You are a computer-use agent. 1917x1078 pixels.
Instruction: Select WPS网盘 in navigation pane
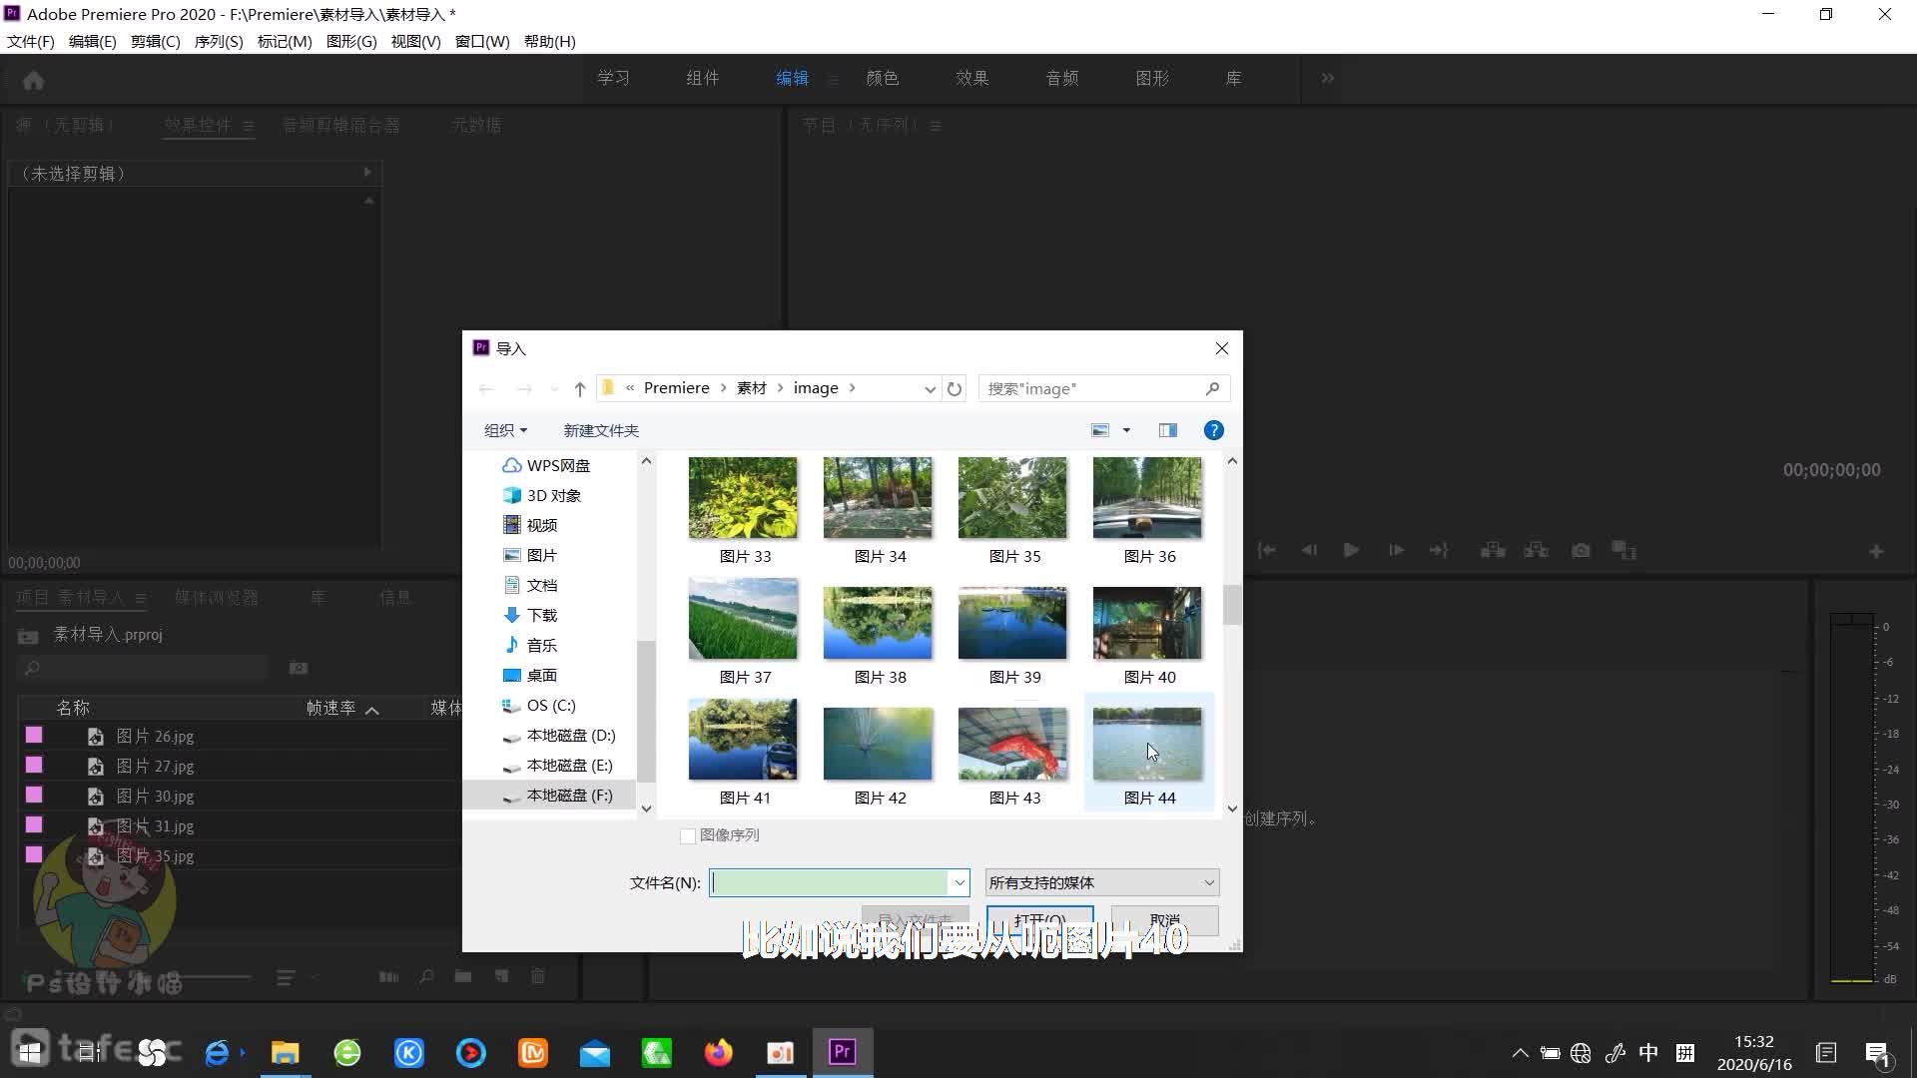pyautogui.click(x=546, y=465)
